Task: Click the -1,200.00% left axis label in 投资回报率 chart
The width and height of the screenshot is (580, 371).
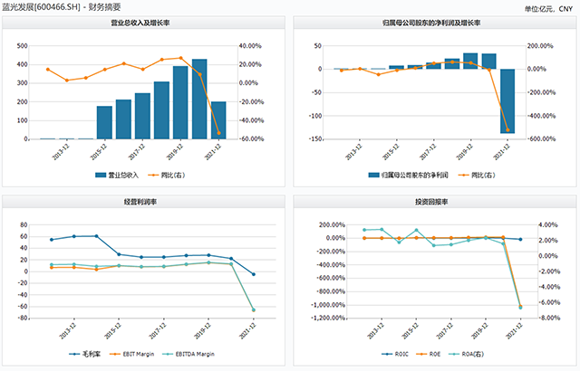Action: coord(328,318)
